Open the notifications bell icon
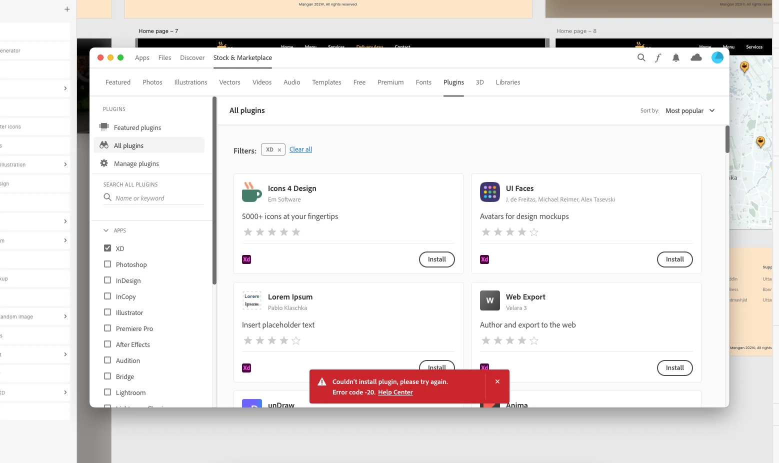Viewport: 779px width, 463px height. click(676, 57)
